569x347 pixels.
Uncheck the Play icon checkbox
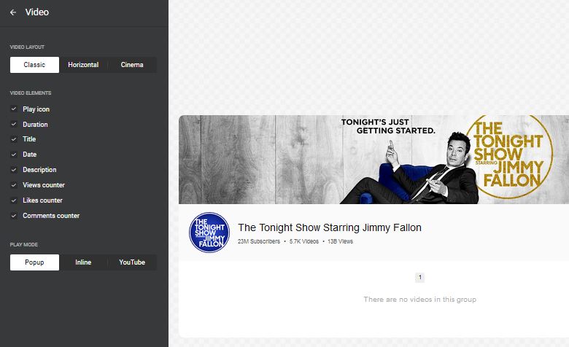click(14, 109)
